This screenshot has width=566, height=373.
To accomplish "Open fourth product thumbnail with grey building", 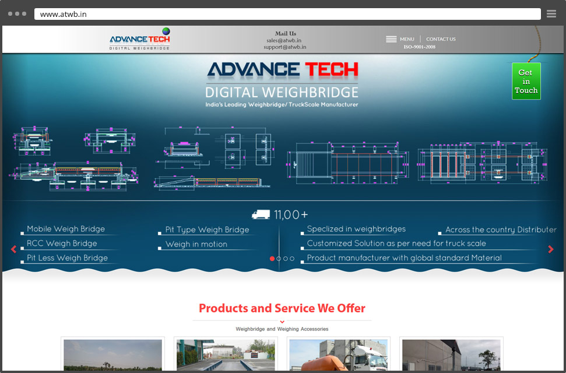I will pyautogui.click(x=451, y=354).
